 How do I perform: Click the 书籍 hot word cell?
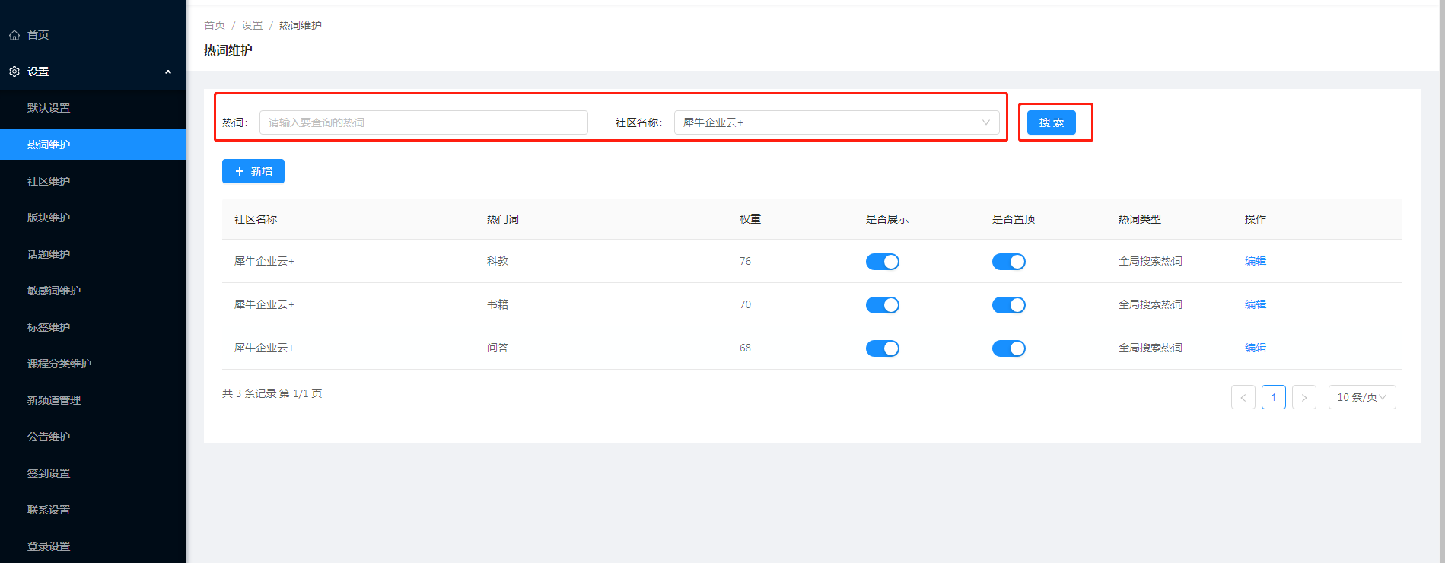[x=498, y=304]
